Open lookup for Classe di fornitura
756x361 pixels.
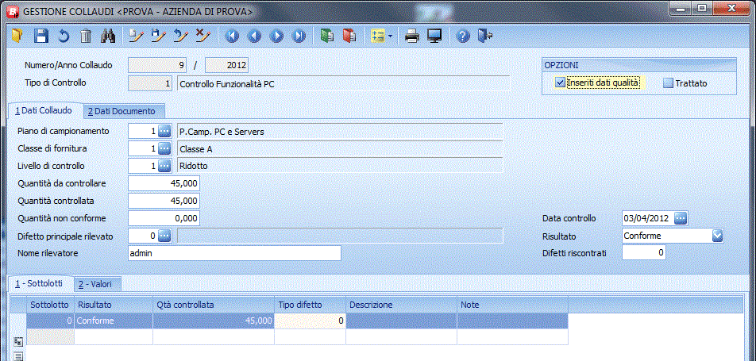pyautogui.click(x=165, y=148)
